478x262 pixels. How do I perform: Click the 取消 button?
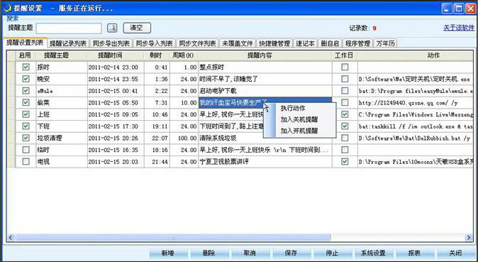tap(250, 253)
